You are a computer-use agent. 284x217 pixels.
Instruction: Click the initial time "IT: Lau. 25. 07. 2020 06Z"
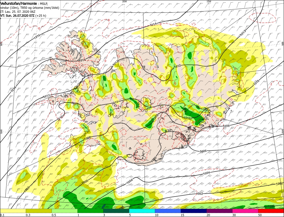click(x=18, y=12)
